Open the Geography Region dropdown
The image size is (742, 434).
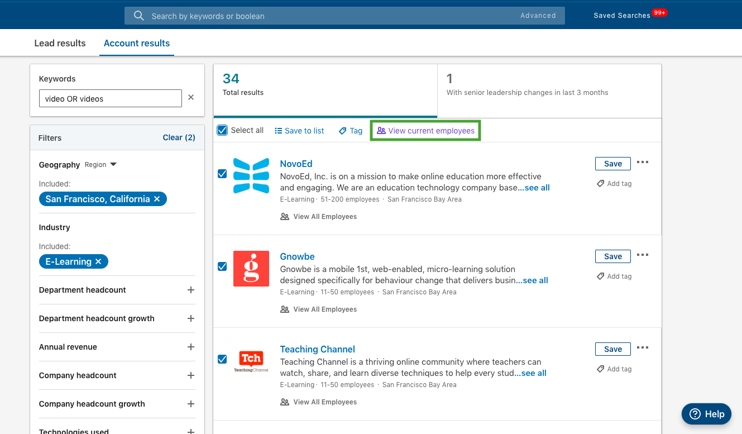(x=100, y=165)
